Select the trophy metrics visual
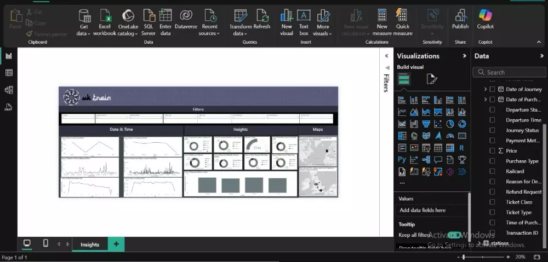The image size is (548, 262). pyautogui.click(x=461, y=160)
